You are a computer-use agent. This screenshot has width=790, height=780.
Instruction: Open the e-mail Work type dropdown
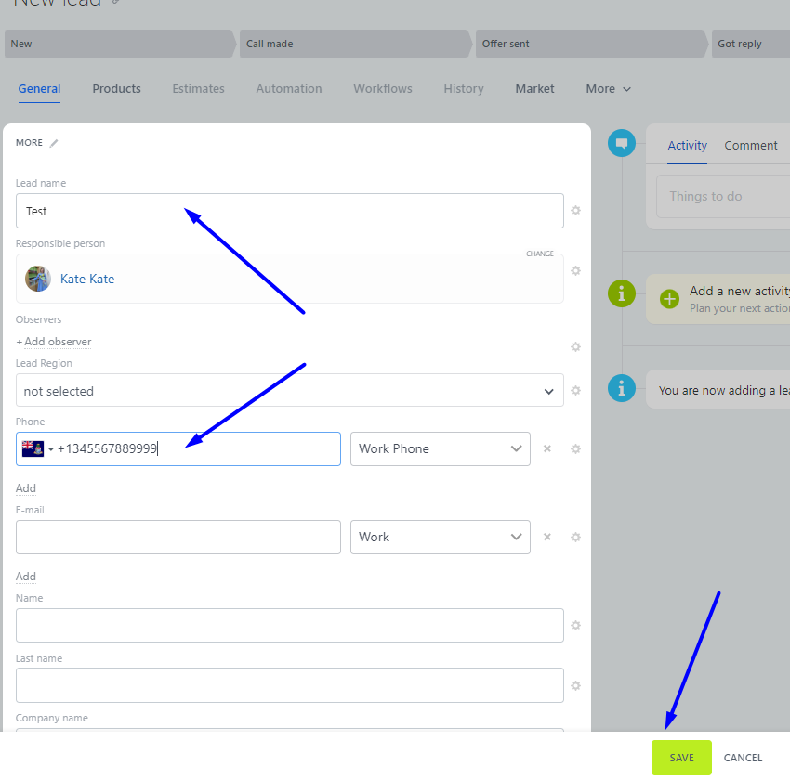(x=440, y=537)
